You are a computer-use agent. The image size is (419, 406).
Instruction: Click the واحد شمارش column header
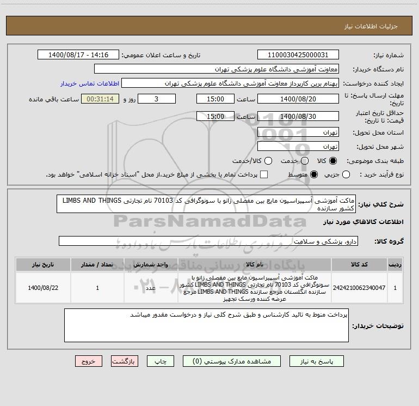pyautogui.click(x=151, y=264)
